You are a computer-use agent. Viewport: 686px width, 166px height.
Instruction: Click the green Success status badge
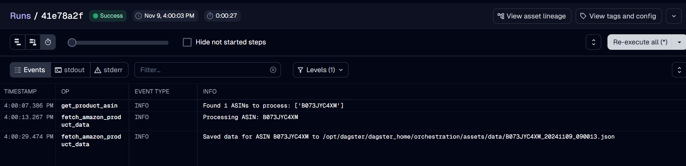click(x=108, y=16)
